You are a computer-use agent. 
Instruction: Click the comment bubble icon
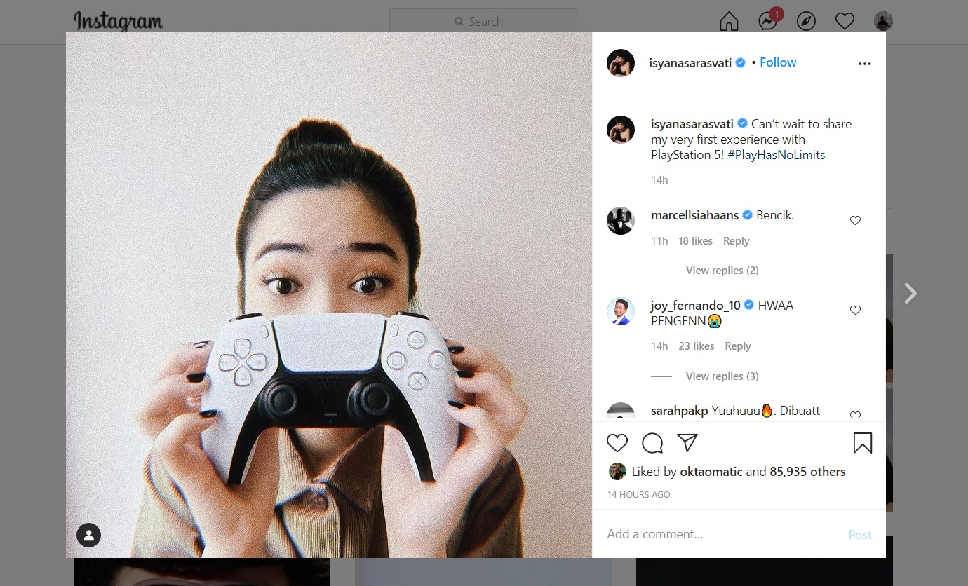[652, 443]
